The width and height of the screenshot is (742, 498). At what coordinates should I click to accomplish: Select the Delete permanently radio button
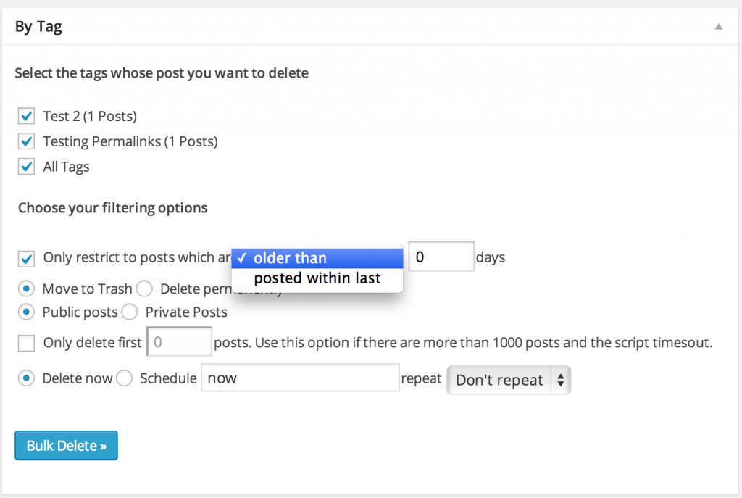tap(144, 289)
